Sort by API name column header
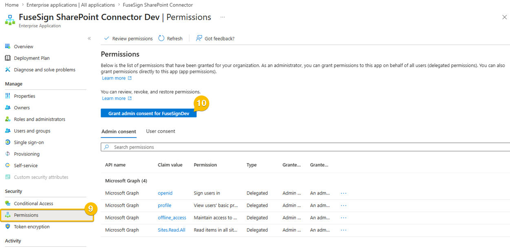 click(115, 165)
